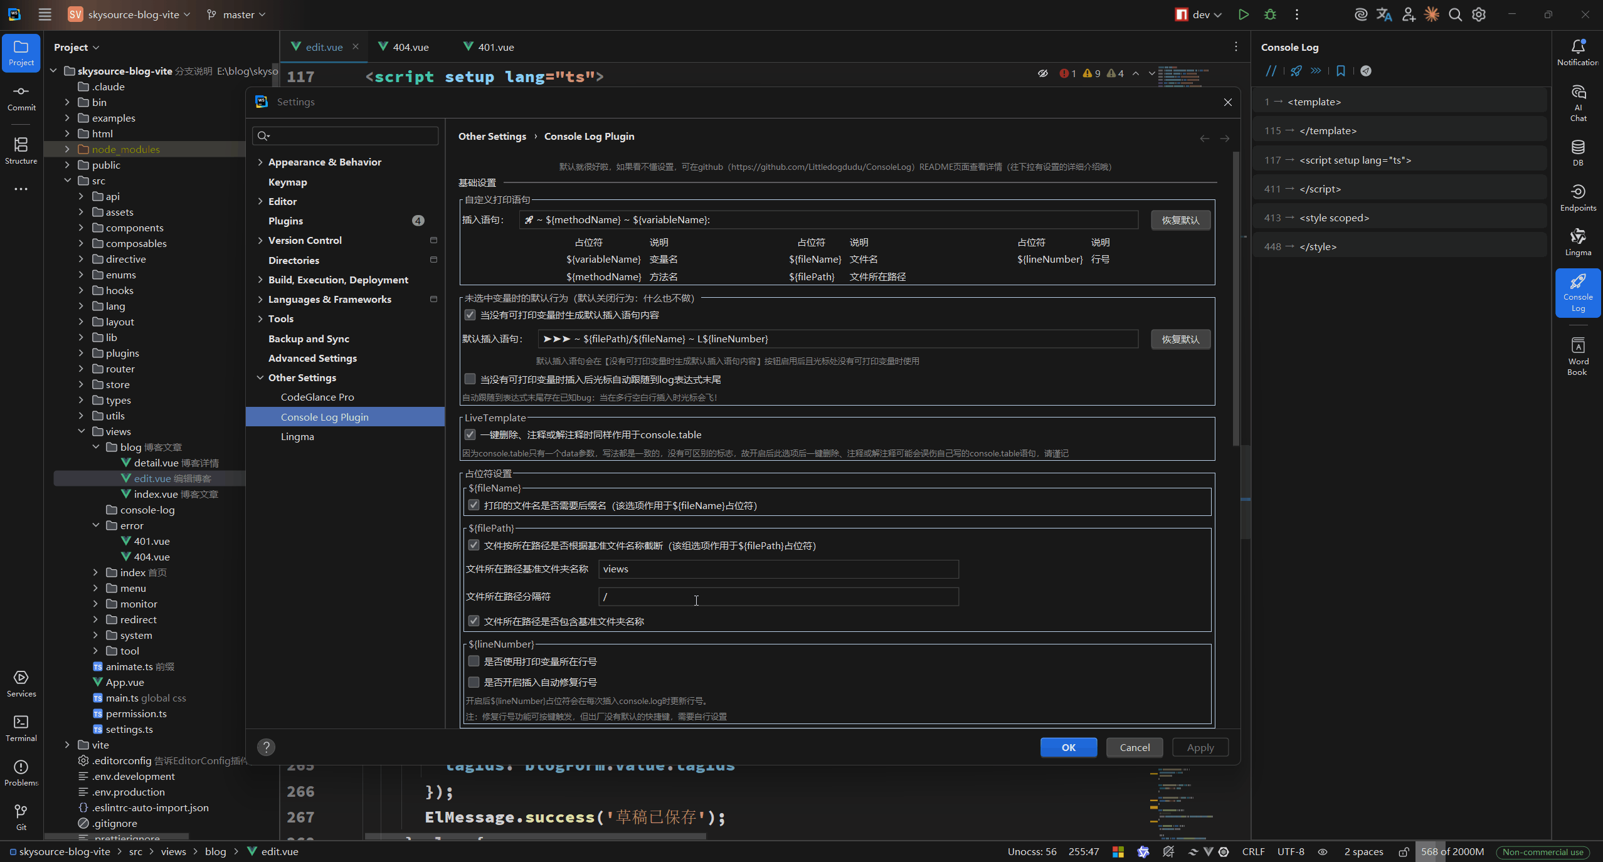Click the comment slashes icon in Console Log

coord(1271,71)
